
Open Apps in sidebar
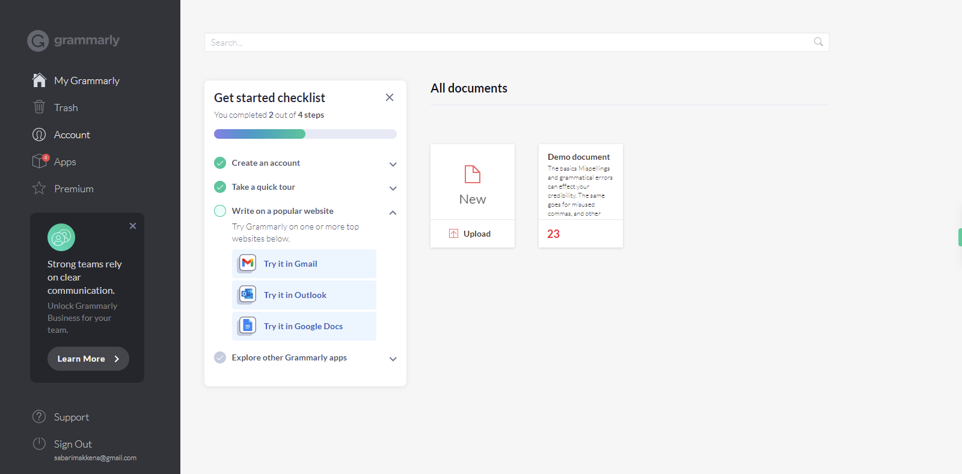coord(65,162)
